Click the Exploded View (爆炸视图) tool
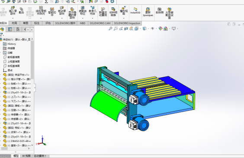This screenshot has width=244, height=158. (124, 10)
